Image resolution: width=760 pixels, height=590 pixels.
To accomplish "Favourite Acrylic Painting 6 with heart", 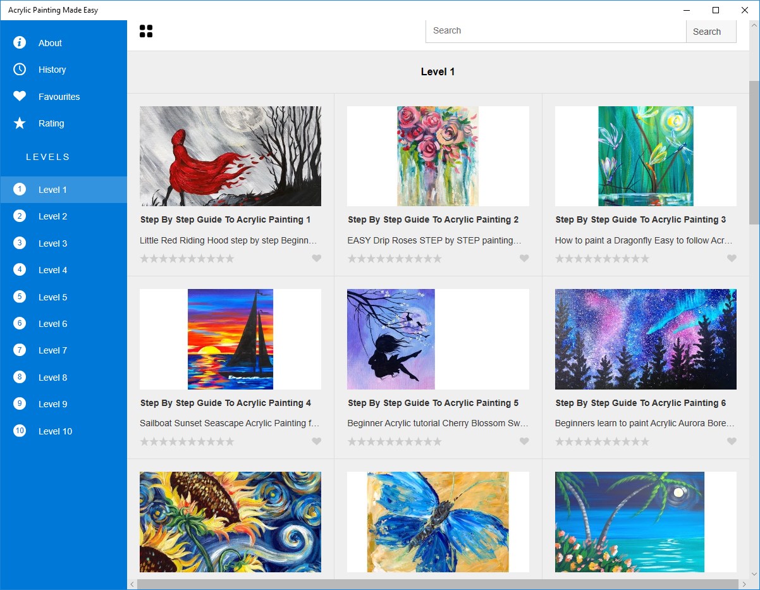I will (x=732, y=441).
